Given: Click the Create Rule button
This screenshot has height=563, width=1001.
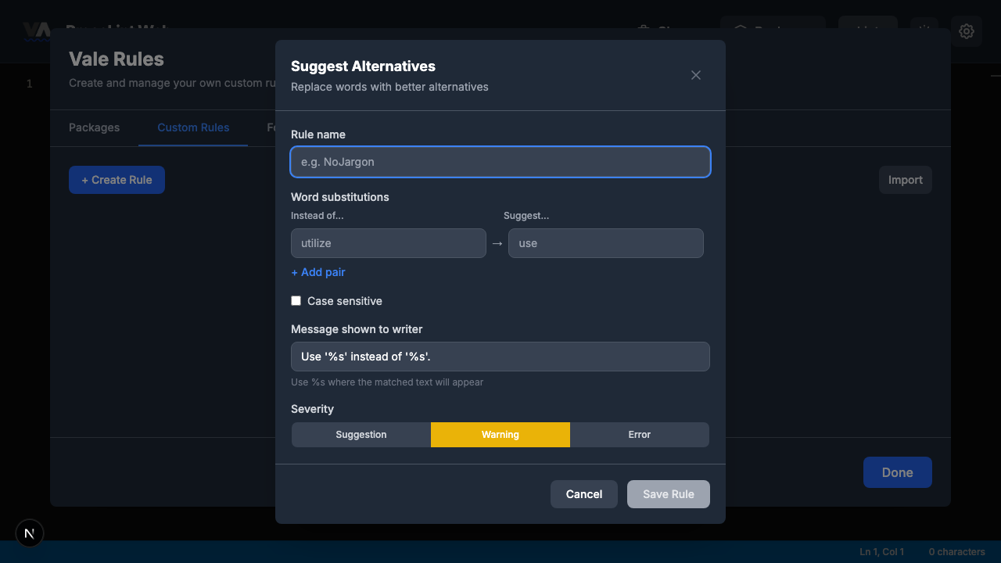Looking at the screenshot, I should (x=117, y=180).
